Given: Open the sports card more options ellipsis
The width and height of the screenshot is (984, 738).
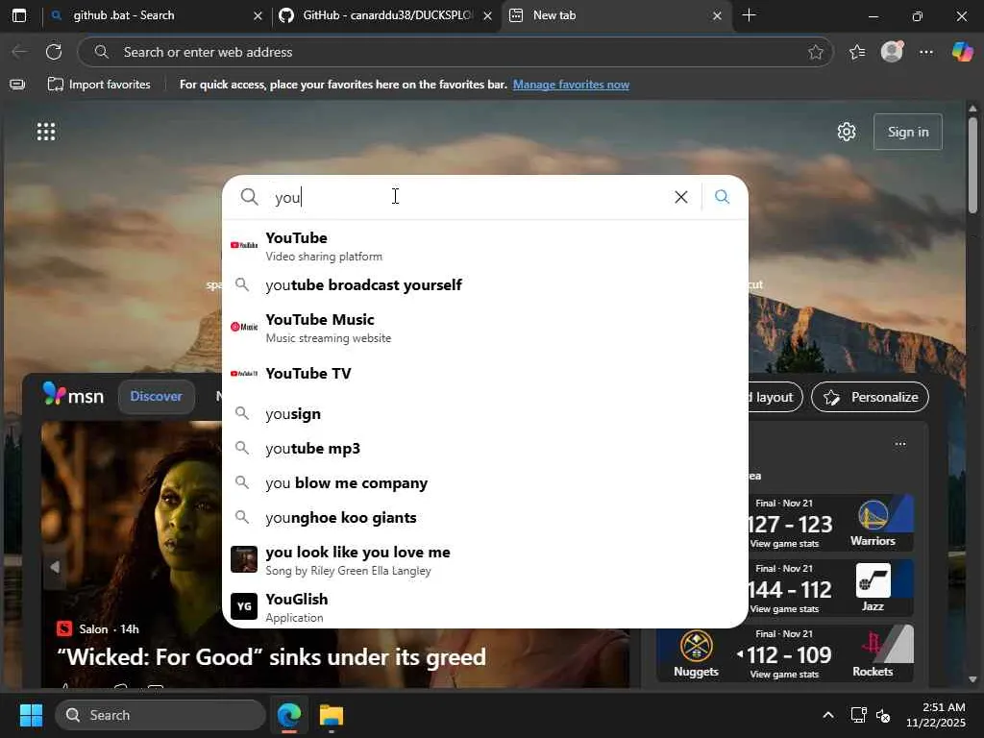Looking at the screenshot, I should coord(899,444).
